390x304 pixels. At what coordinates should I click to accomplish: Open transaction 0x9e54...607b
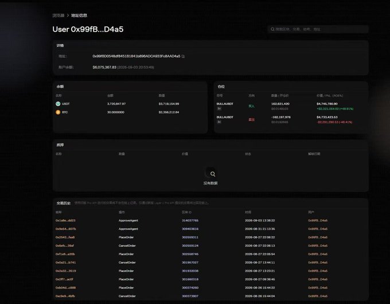pos(65,229)
